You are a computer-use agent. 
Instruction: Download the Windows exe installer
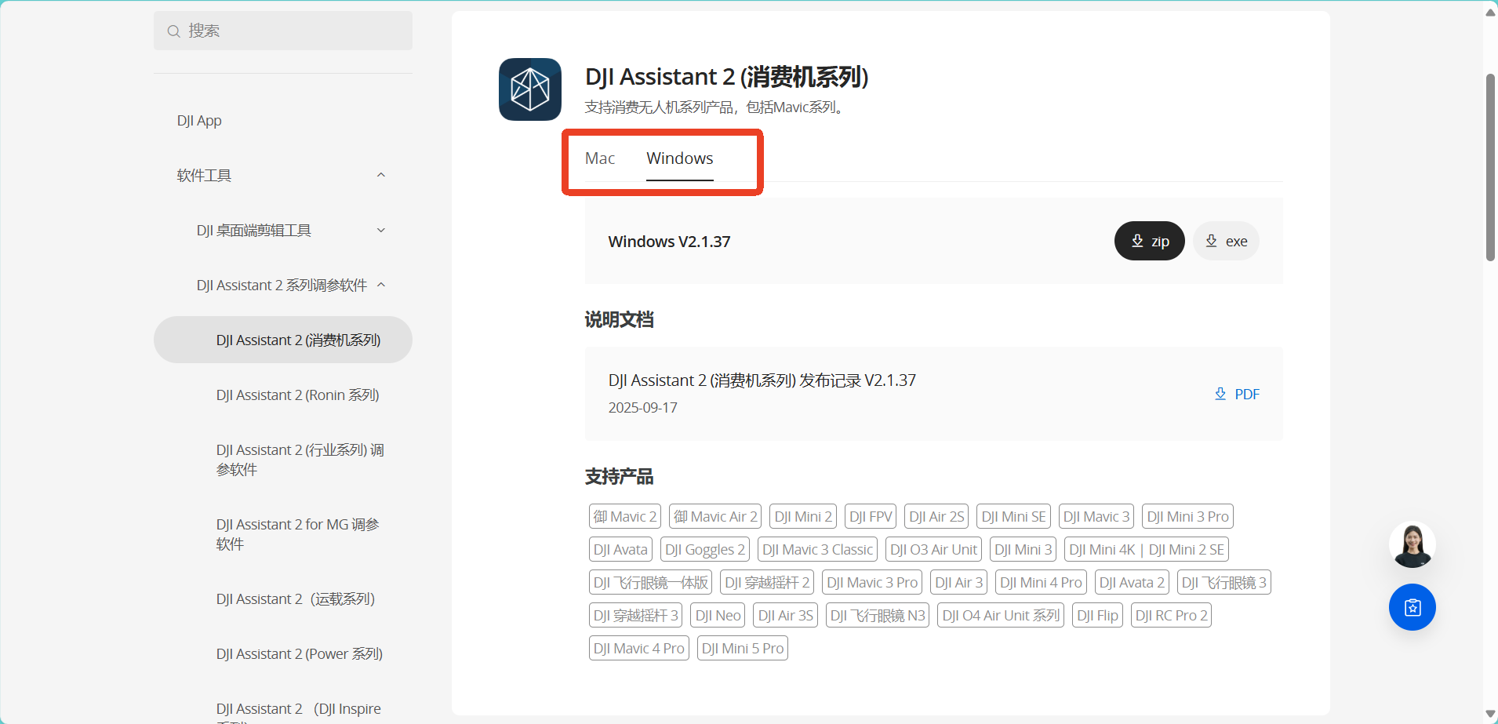coord(1226,242)
